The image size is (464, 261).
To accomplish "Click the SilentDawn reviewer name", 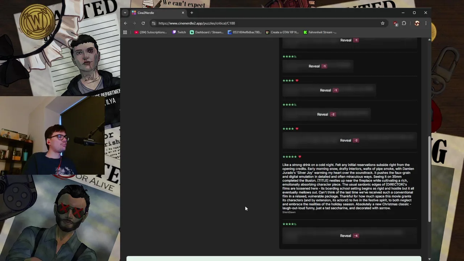I will [289, 212].
